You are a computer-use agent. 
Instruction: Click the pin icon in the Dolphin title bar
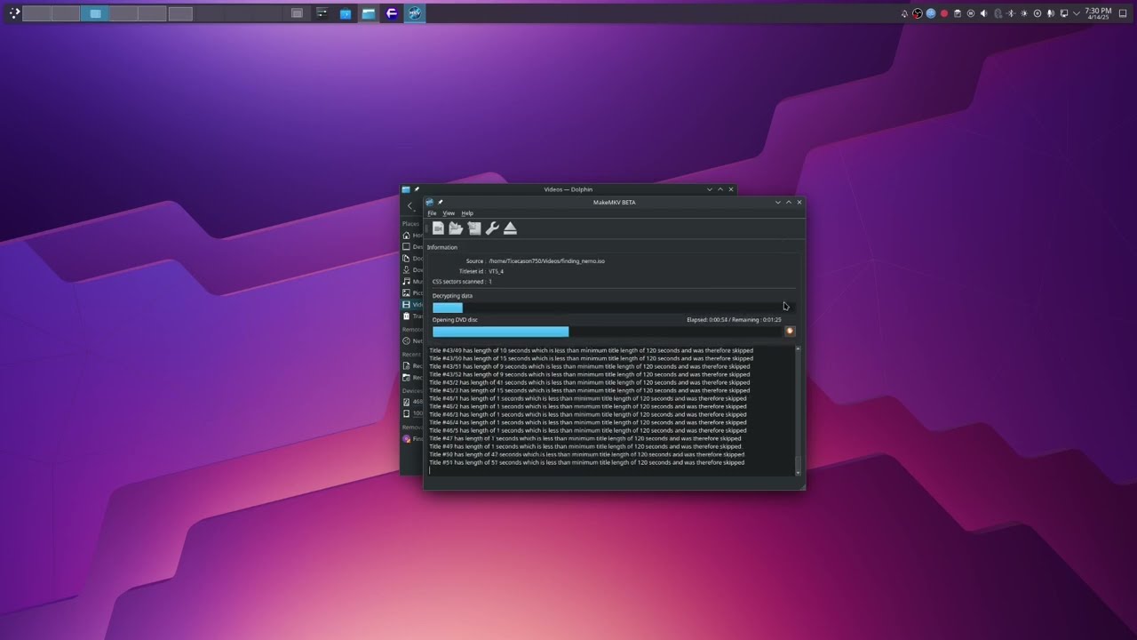[x=417, y=189]
